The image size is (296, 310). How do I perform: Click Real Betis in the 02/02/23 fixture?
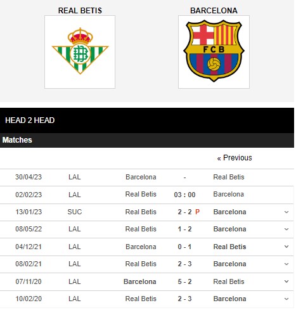point(141,194)
